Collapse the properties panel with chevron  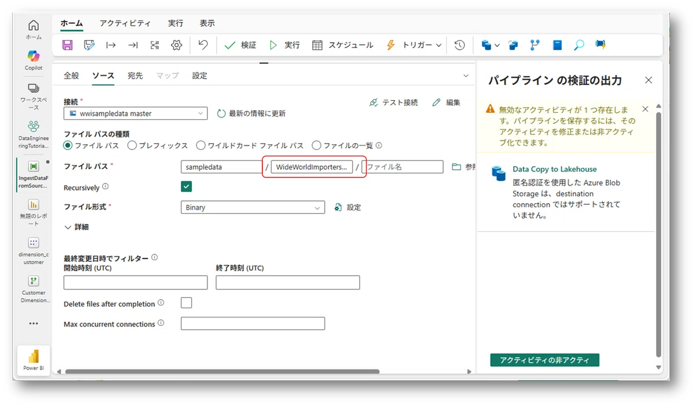coord(466,76)
